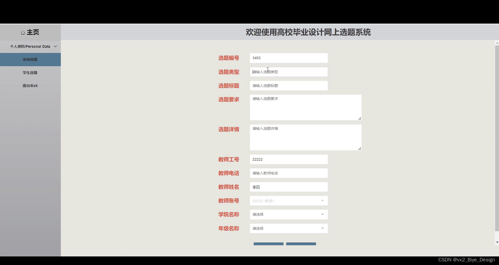Collapse the 个人资料/Personal Data chevron
Screen dimensions: 499x265
click(55, 46)
